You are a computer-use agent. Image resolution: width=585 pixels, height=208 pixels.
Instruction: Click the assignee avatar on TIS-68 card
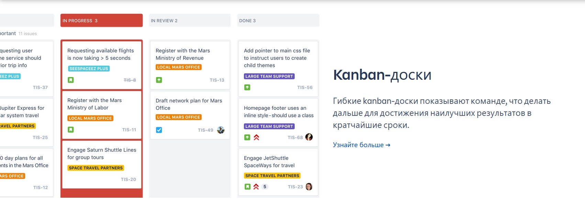point(309,137)
